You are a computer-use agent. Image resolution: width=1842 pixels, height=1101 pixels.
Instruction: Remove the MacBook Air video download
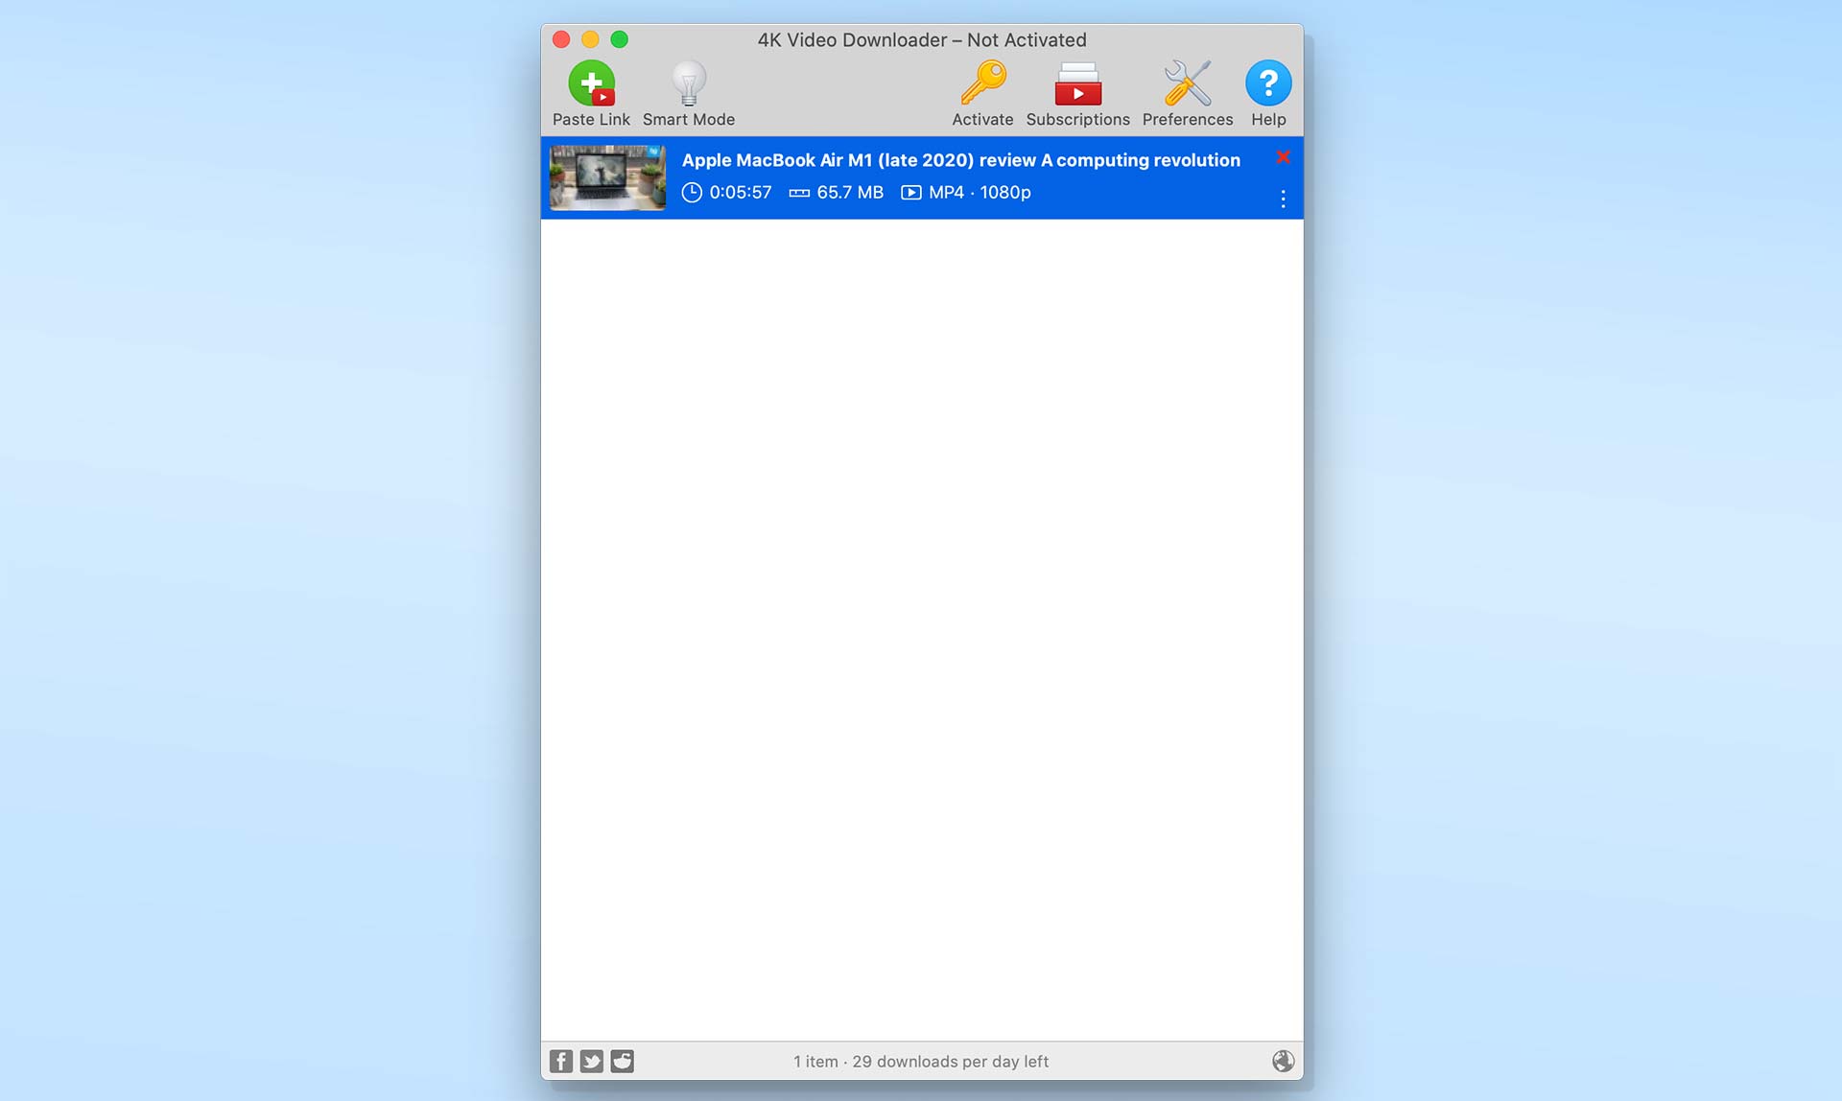pos(1284,156)
